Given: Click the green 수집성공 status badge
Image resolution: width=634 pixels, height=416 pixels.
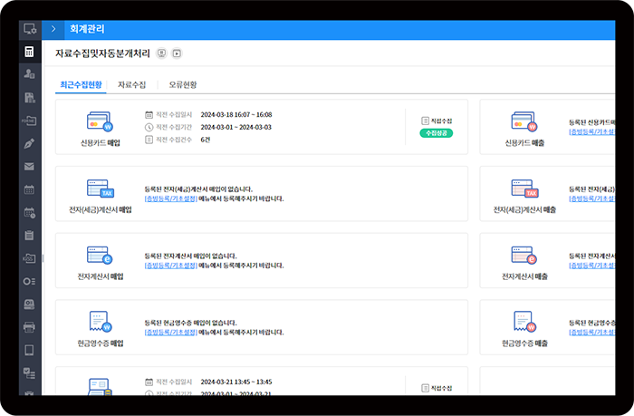Looking at the screenshot, I should click(437, 133).
